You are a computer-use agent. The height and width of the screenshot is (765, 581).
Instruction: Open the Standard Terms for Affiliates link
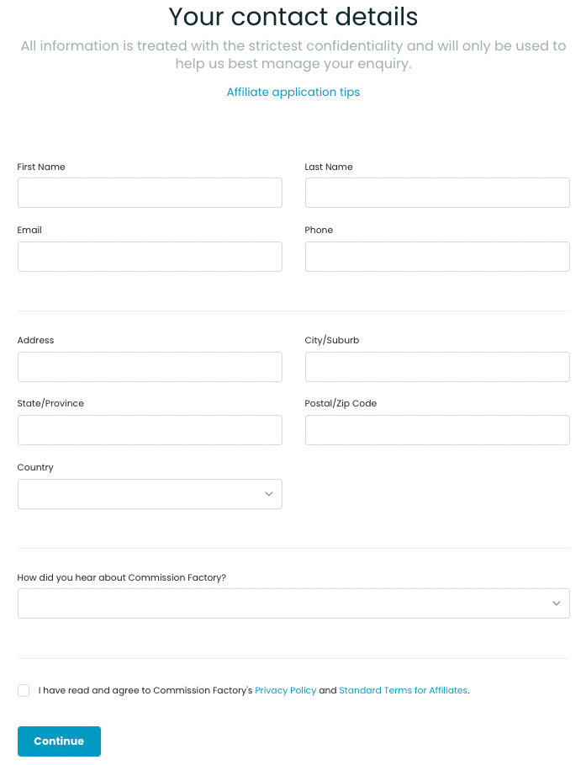click(x=404, y=690)
